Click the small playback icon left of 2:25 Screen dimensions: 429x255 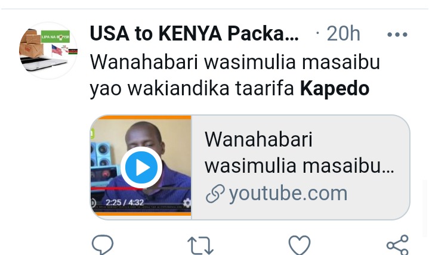(x=93, y=203)
